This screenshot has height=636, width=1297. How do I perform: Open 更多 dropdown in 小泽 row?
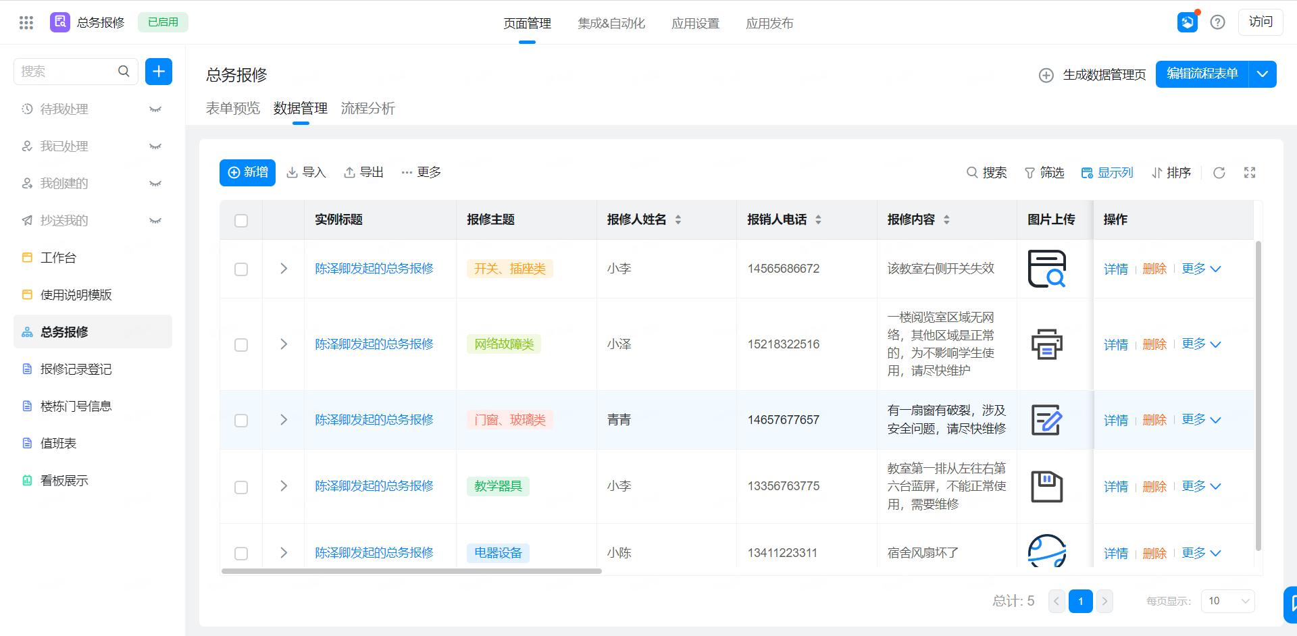click(1201, 344)
